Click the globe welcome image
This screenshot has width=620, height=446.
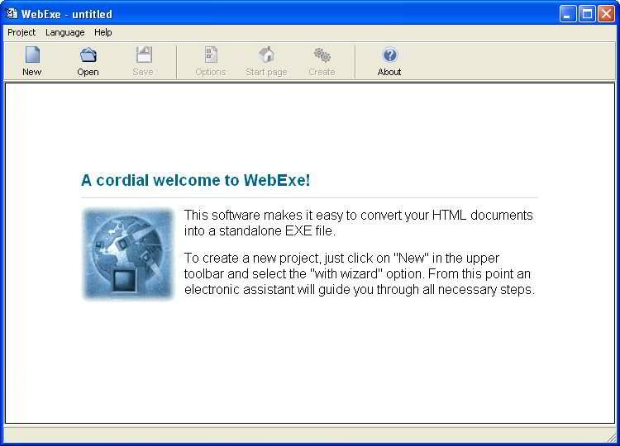coord(128,254)
